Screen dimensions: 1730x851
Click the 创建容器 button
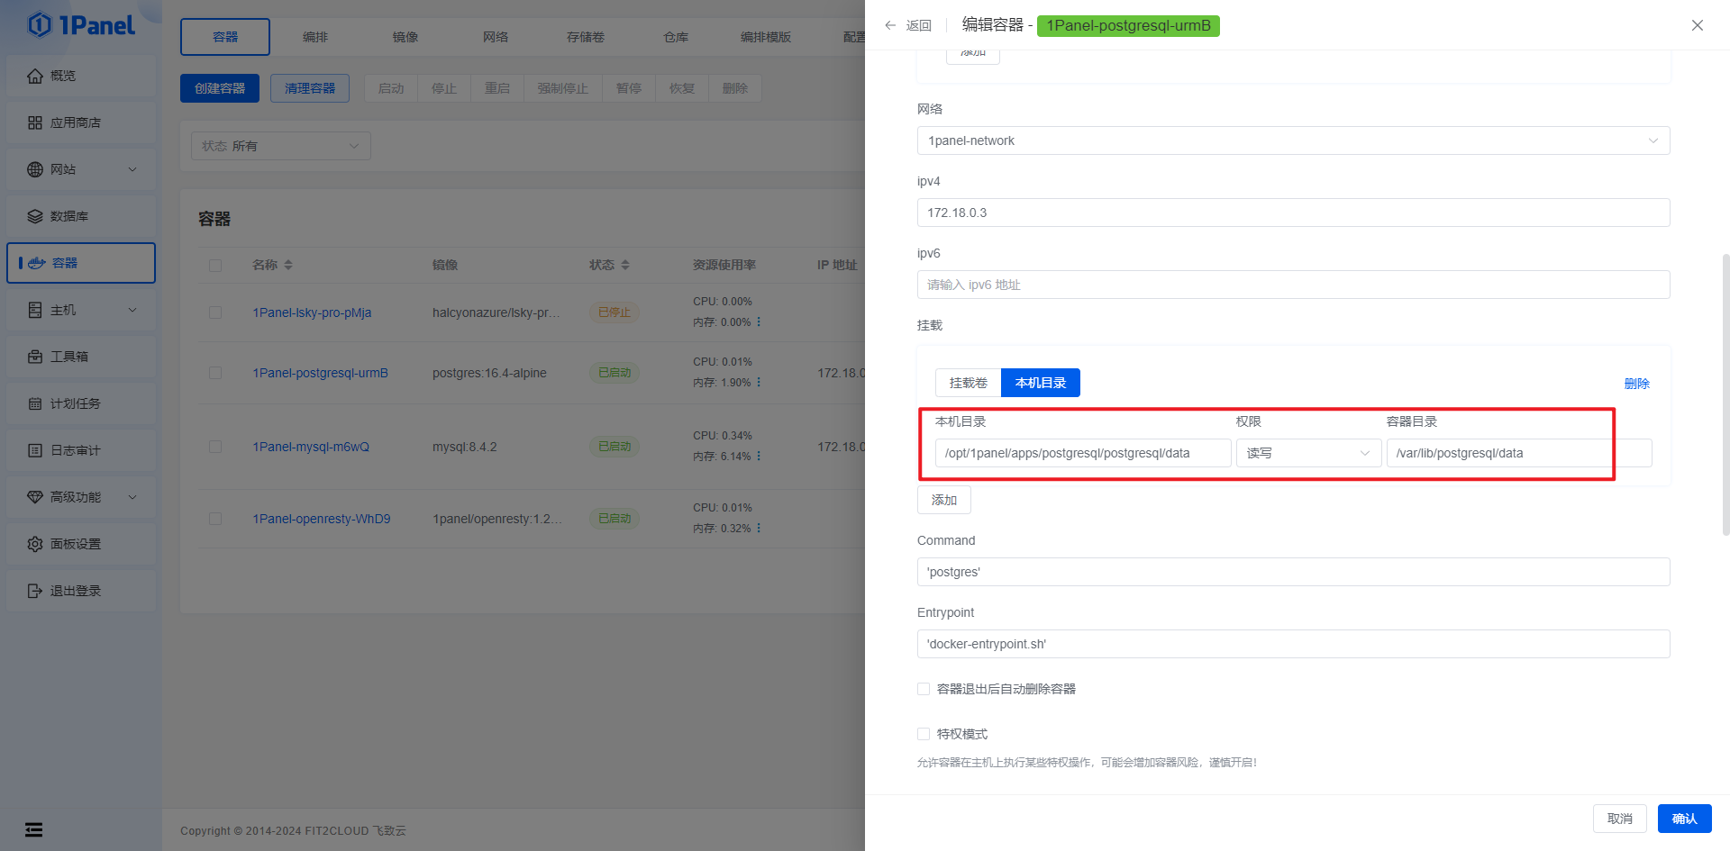(x=220, y=88)
